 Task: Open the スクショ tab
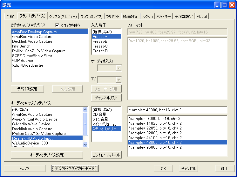tap(147, 16)
